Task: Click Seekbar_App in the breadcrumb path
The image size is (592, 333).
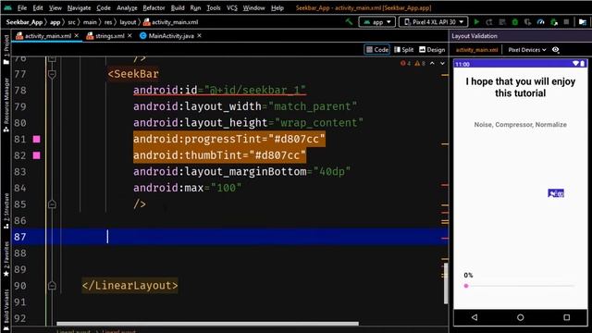Action: click(x=24, y=22)
